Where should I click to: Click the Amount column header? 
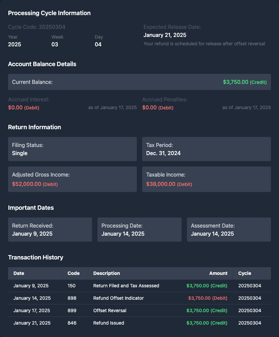(218, 273)
